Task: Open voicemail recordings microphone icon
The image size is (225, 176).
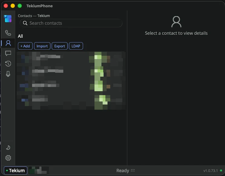Action: [8, 74]
